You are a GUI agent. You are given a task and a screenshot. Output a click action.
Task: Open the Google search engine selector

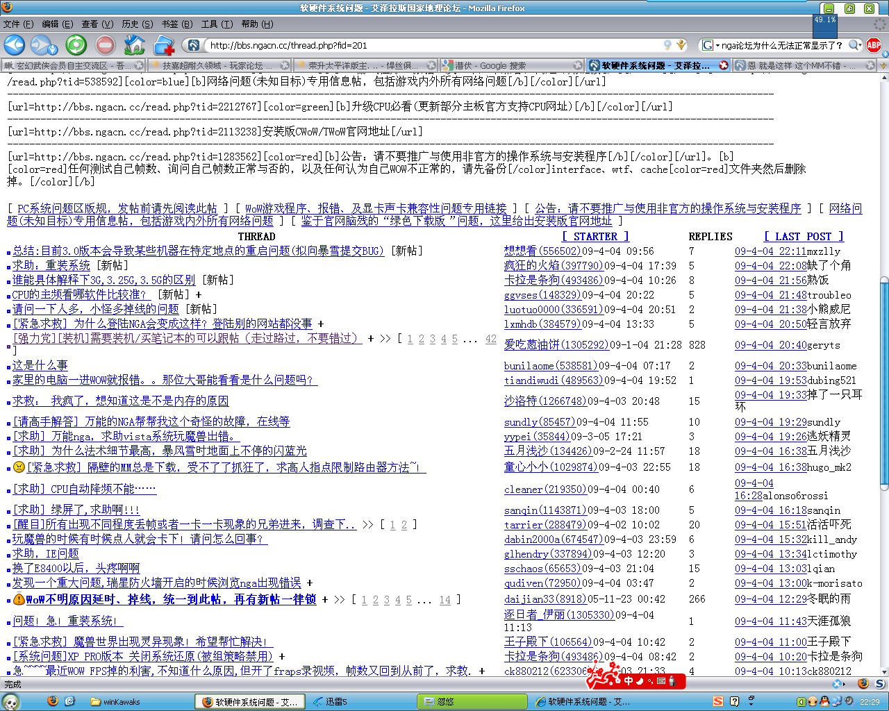[x=711, y=45]
